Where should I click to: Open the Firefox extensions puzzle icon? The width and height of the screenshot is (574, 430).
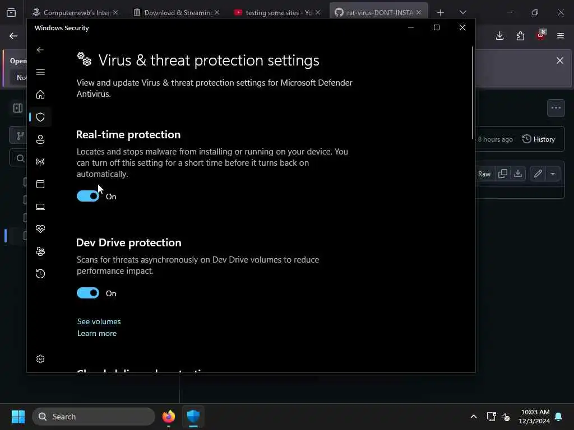[520, 36]
